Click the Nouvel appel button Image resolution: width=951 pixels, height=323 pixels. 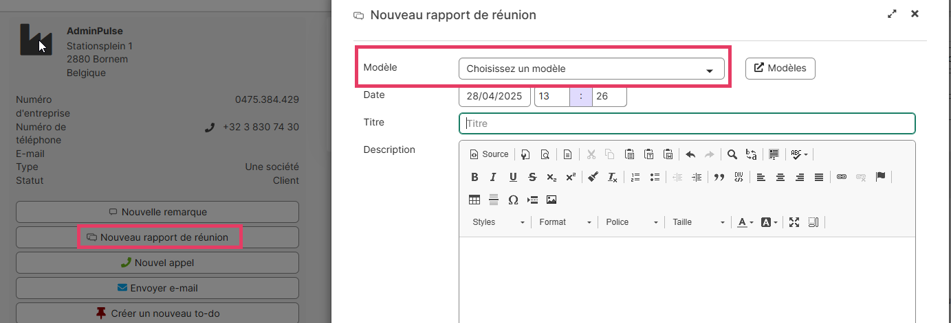pyautogui.click(x=157, y=263)
